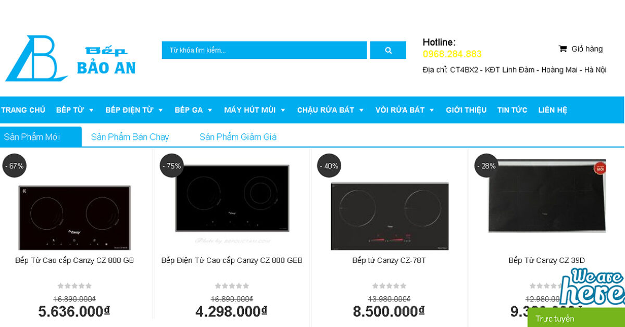The height and width of the screenshot is (327, 625).
Task: Rate Canzy CZ 800 GB with stars
Action: click(x=74, y=286)
